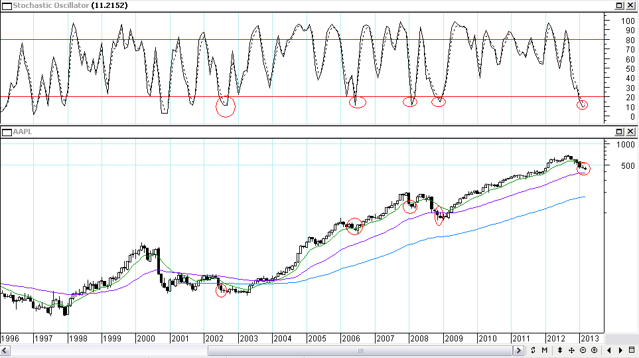The image size is (639, 358).
Task: Step chart forward with right triangle
Action: pyautogui.click(x=620, y=350)
